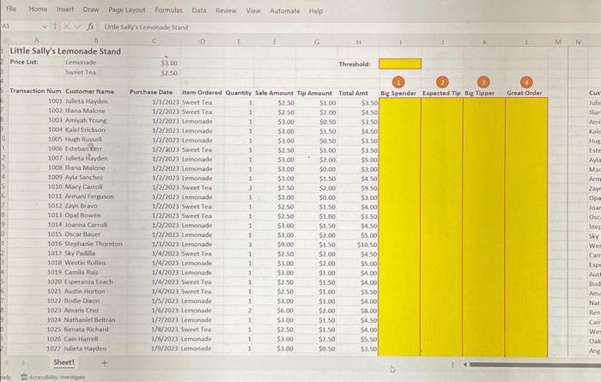
Task: Open the Formulas ribbon tab
Action: 168,10
